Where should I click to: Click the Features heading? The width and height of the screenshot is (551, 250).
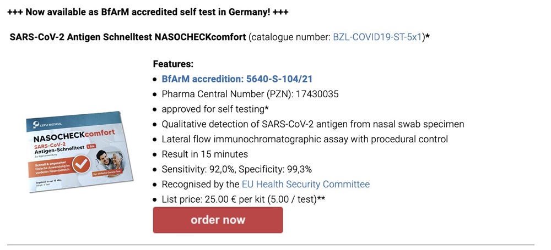173,64
